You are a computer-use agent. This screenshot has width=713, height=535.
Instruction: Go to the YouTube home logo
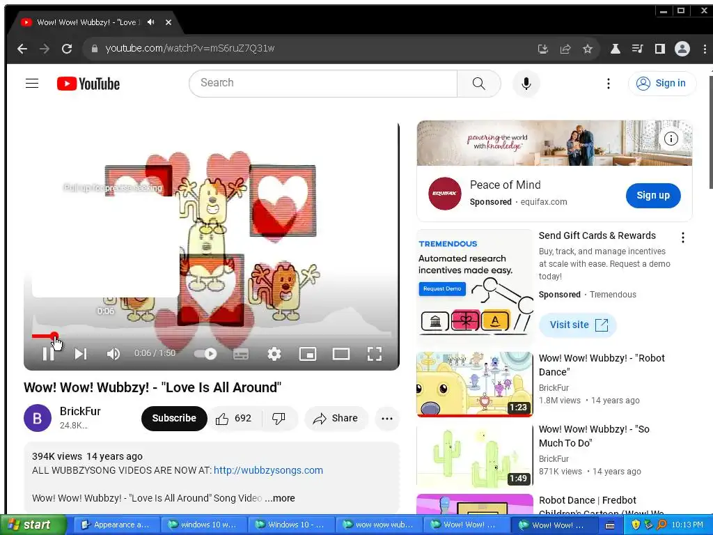[x=88, y=84]
